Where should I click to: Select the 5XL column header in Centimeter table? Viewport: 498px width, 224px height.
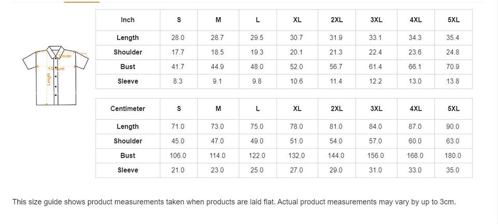point(453,108)
